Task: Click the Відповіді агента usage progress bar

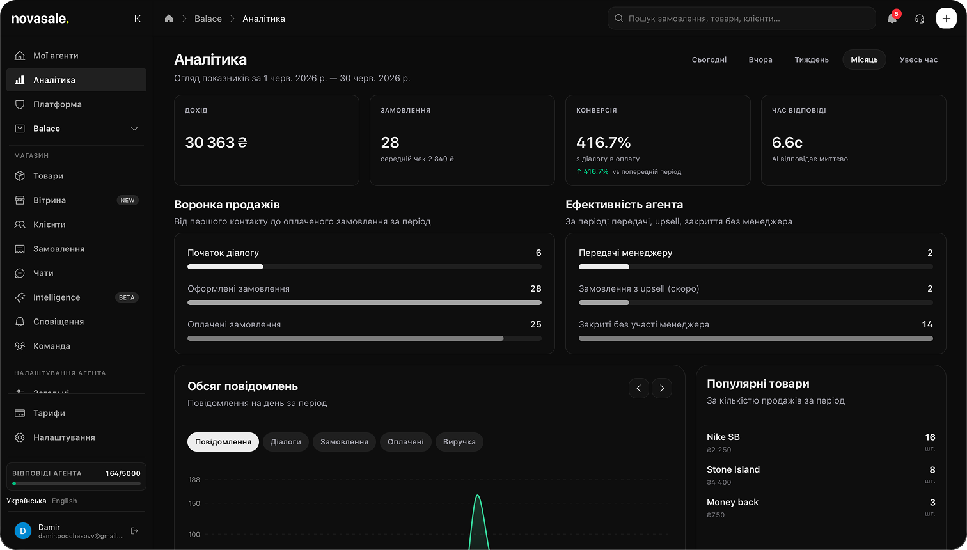Action: 76,483
